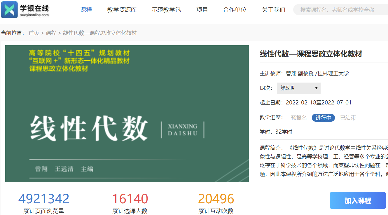This screenshot has height=215, width=388.
Task: Open the 关于我们 page
Action: click(273, 10)
